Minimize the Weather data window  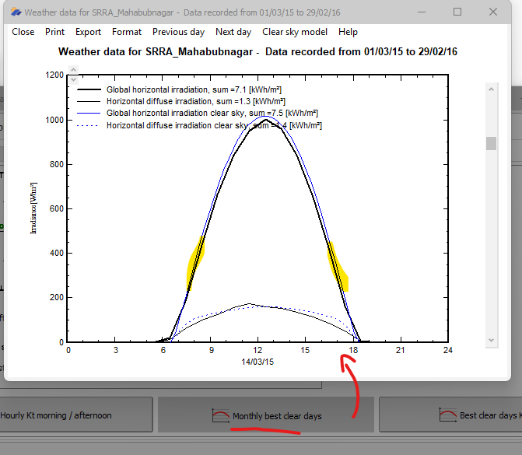coord(422,12)
